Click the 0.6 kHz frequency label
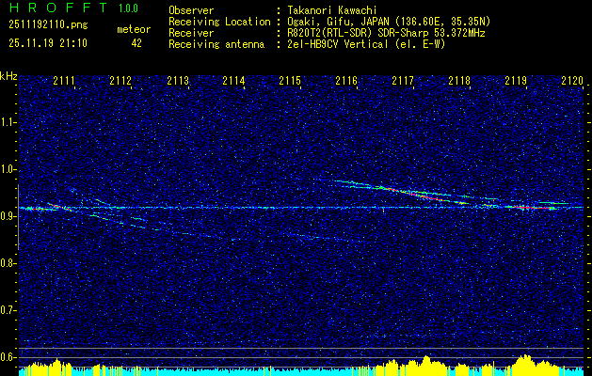Screen dimensions: 592x376 (8, 357)
